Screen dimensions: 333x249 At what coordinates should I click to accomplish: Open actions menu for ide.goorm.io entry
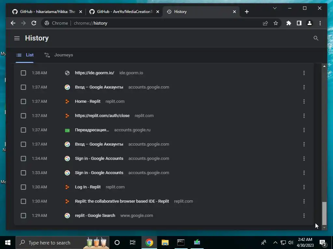click(304, 73)
